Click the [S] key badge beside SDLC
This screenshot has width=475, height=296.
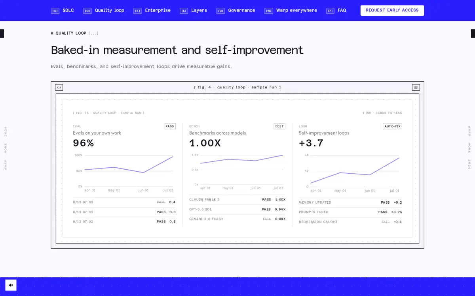coord(55,11)
